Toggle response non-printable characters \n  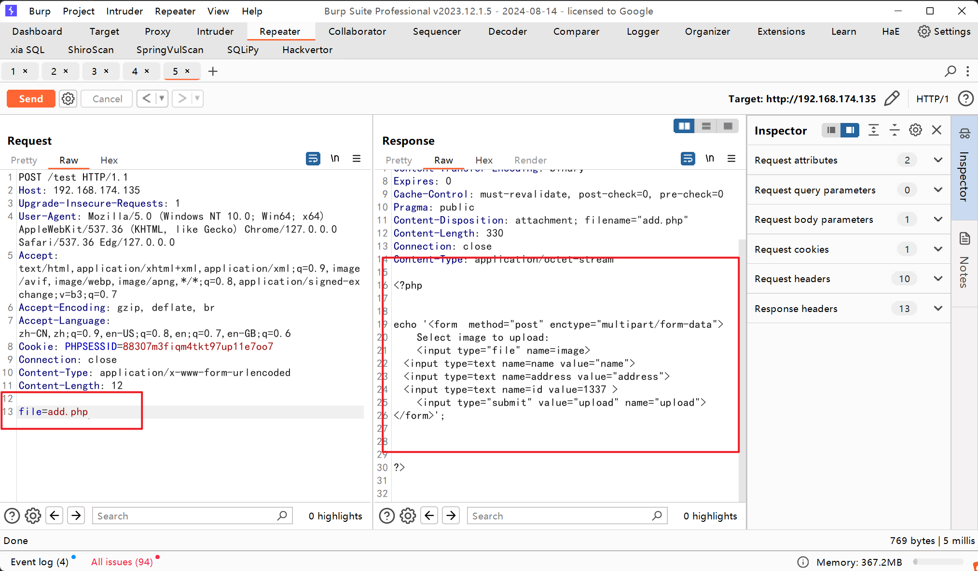click(x=710, y=158)
